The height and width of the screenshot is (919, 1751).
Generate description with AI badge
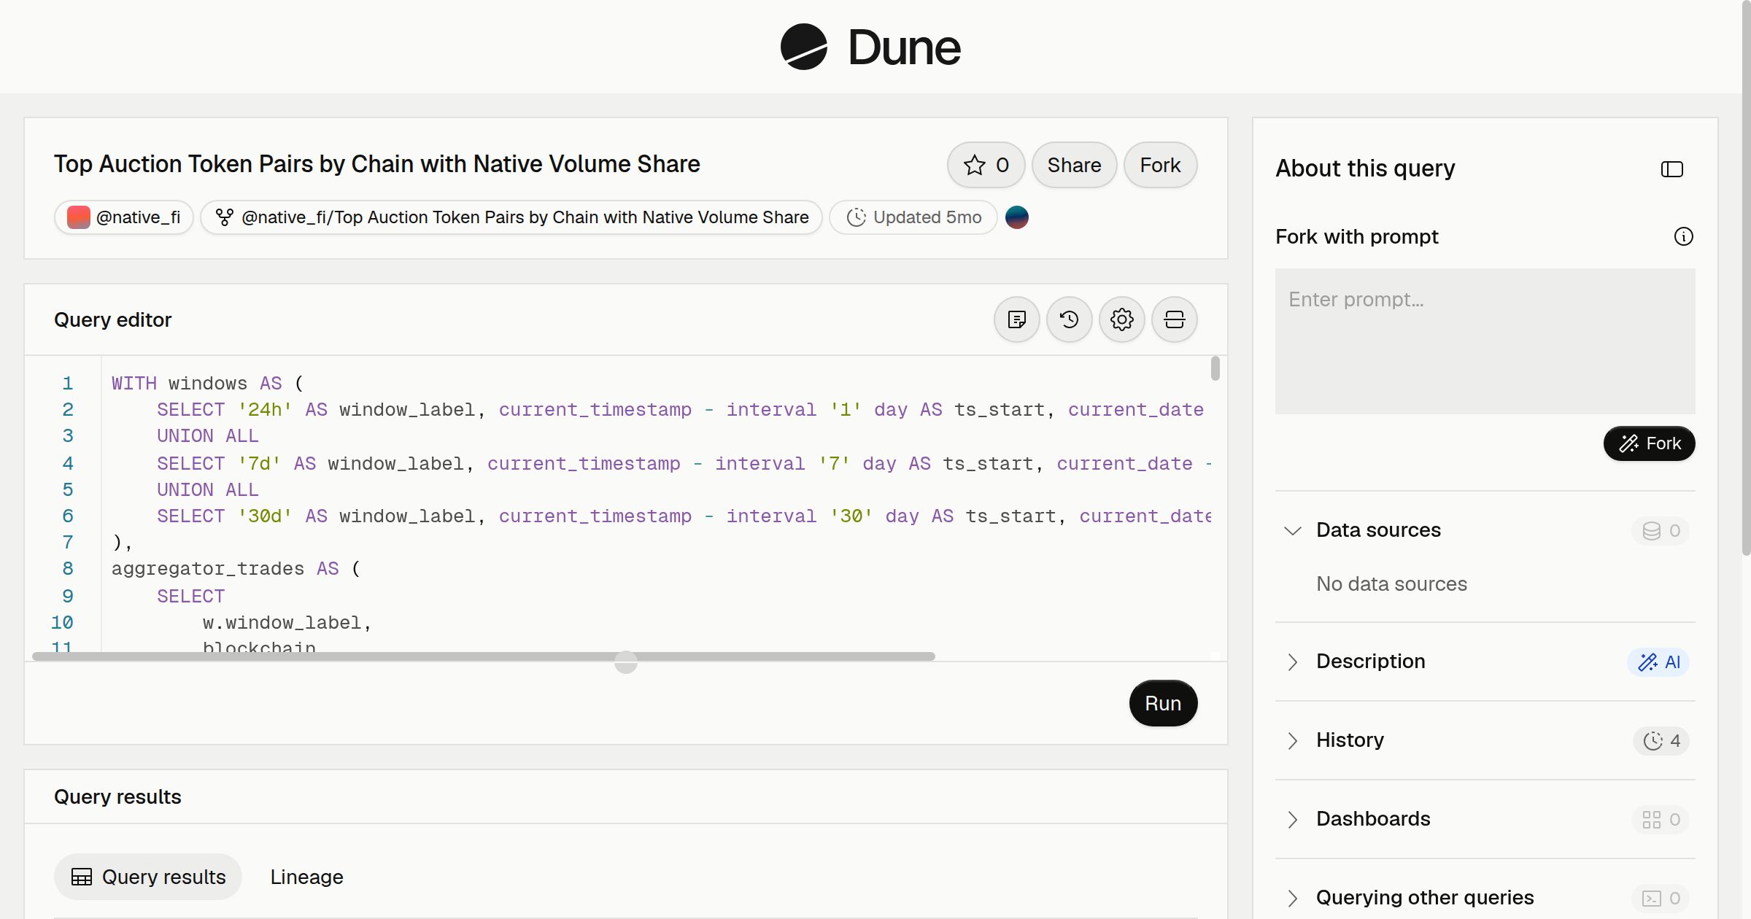tap(1658, 662)
